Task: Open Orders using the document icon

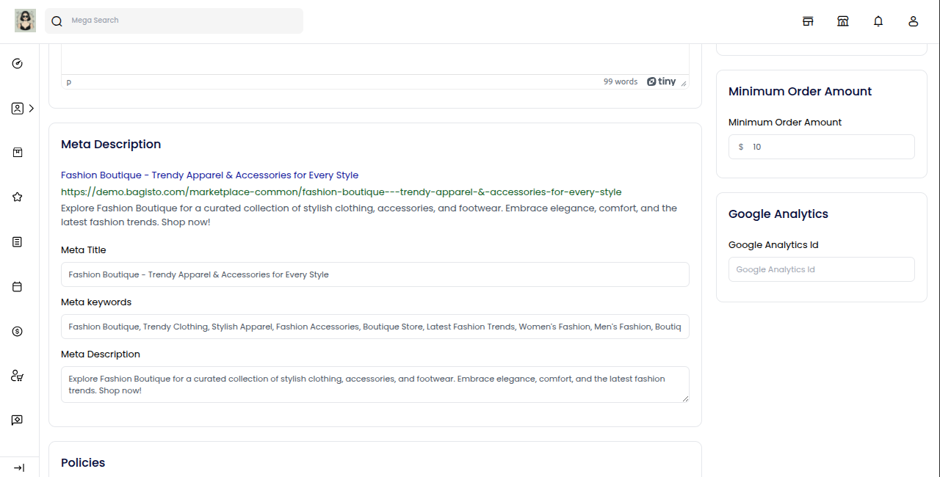Action: (17, 241)
